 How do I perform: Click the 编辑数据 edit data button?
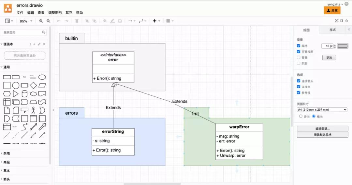point(322,129)
